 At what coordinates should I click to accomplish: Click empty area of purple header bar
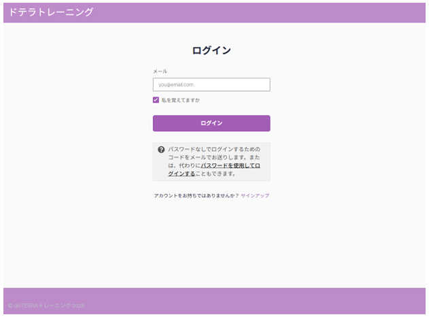(272, 12)
